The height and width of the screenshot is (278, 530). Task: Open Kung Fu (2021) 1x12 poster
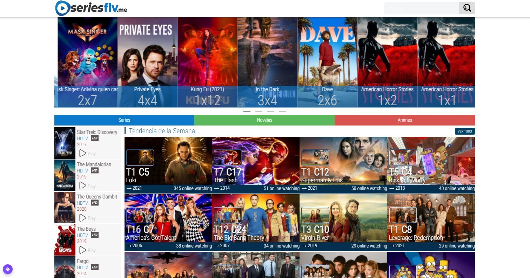click(x=207, y=62)
